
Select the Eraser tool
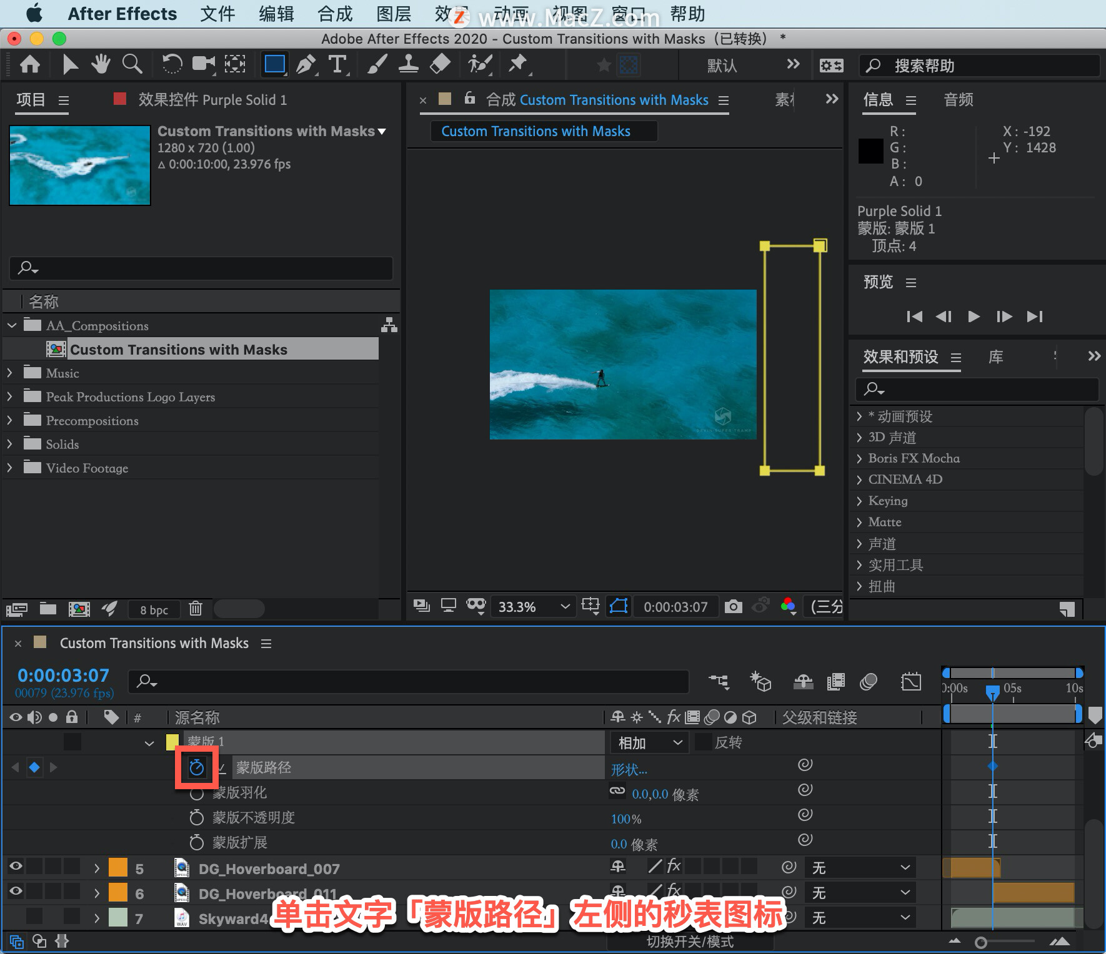click(x=441, y=64)
